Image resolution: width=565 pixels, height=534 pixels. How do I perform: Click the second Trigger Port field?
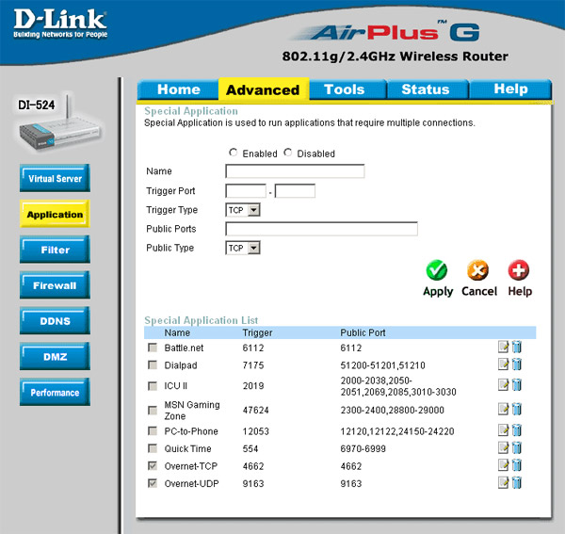point(295,191)
